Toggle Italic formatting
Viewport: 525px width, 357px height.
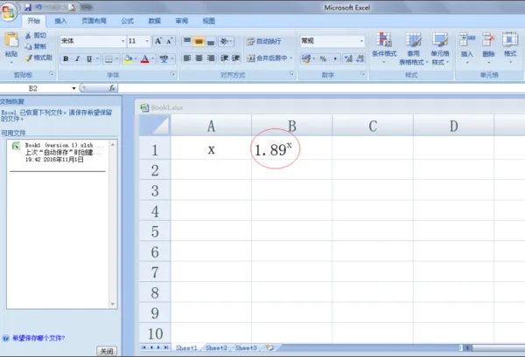pos(78,58)
